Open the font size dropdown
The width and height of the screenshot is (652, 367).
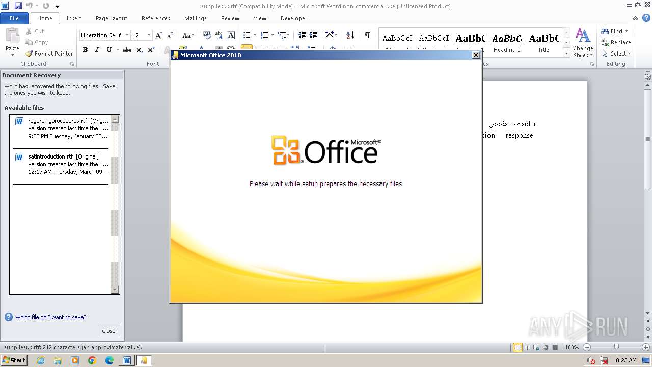149,35
